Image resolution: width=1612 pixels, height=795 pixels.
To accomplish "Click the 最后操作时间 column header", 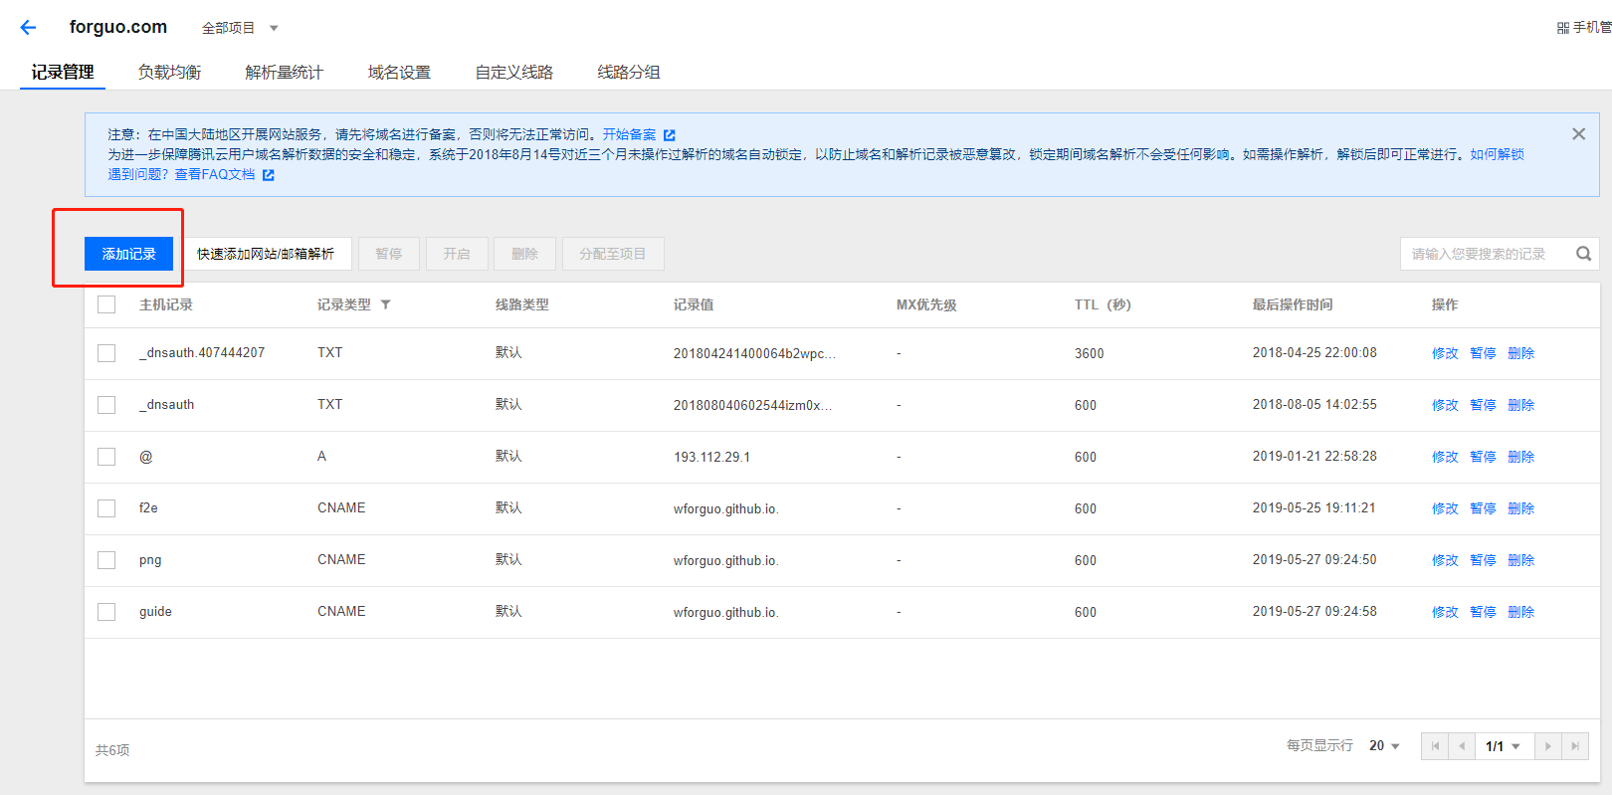I will point(1293,304).
